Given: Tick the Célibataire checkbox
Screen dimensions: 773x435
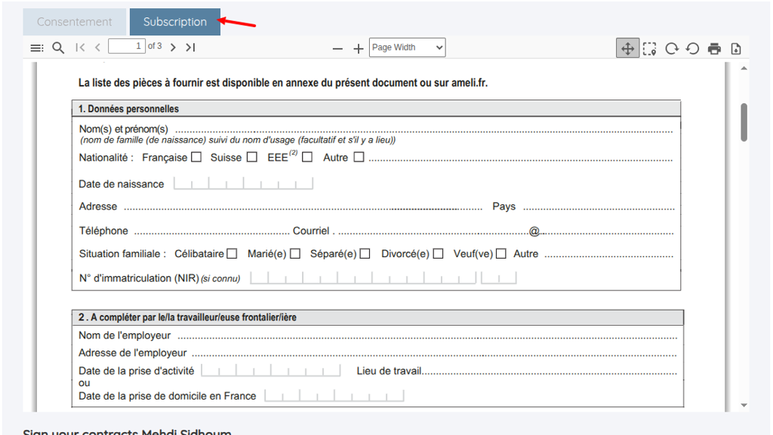Looking at the screenshot, I should [x=232, y=253].
